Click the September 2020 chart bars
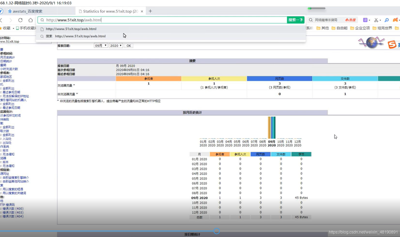This screenshot has height=237, width=400. (272, 128)
